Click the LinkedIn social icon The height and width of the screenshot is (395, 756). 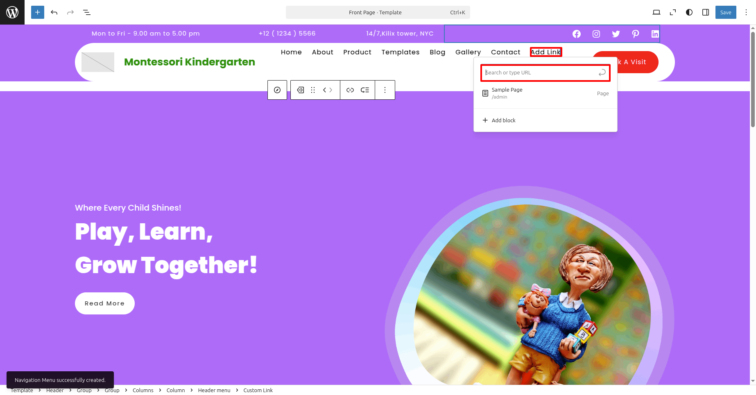(x=655, y=34)
